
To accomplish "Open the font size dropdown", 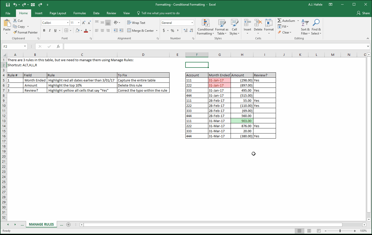I will pos(79,23).
